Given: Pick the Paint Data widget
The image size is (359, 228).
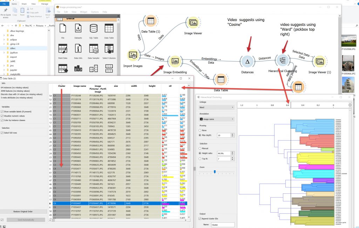Looking at the screenshot, I should click(x=63, y=50).
